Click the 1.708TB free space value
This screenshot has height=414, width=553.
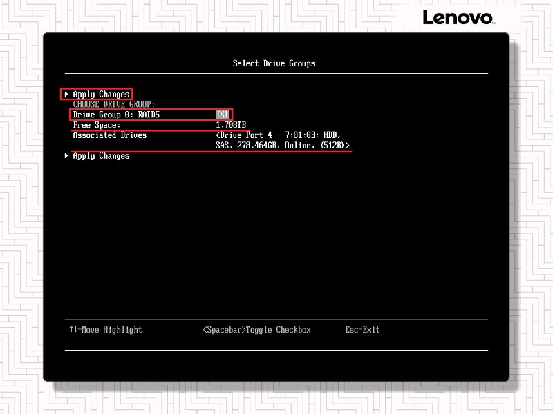[231, 125]
